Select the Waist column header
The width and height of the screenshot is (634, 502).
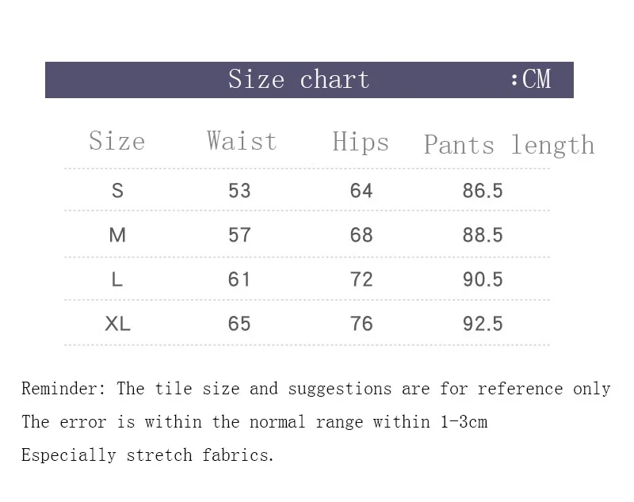(242, 141)
